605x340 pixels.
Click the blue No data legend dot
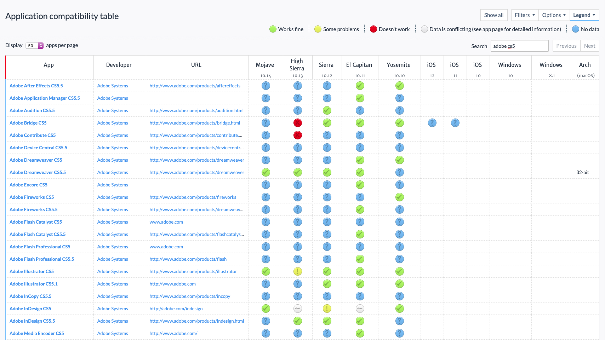point(576,29)
